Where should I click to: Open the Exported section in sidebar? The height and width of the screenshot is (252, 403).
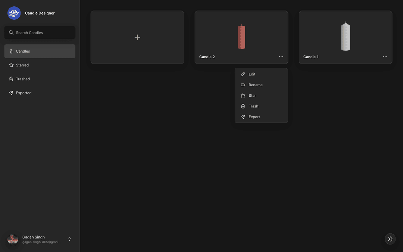coord(24,93)
